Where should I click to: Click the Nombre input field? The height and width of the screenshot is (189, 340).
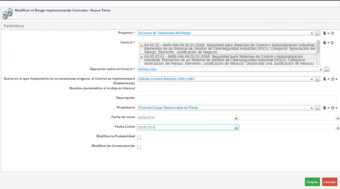point(237,89)
